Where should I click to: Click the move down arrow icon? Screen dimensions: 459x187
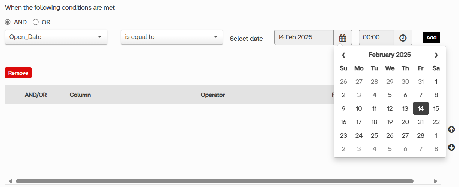[451, 147]
